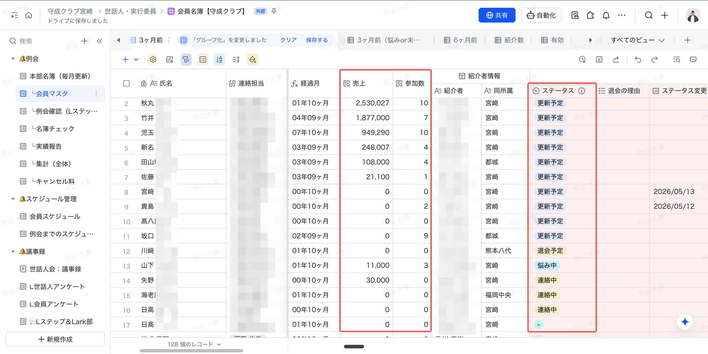Viewport: 708px width, 354px height.
Task: Click the 共有 share button
Action: coord(497,15)
